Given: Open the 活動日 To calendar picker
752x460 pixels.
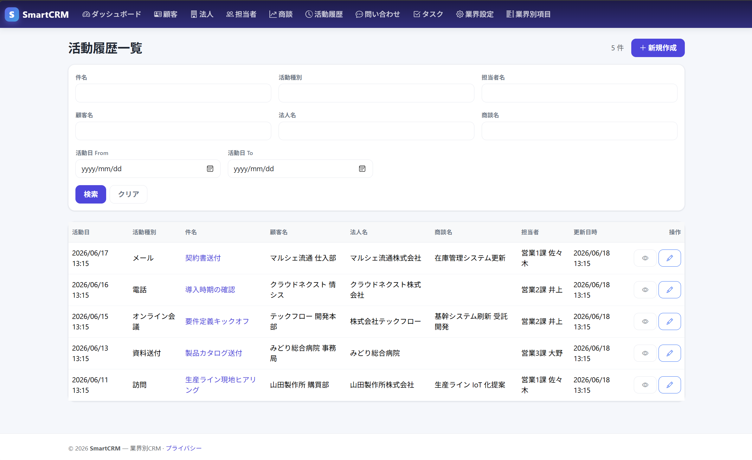Looking at the screenshot, I should point(362,169).
